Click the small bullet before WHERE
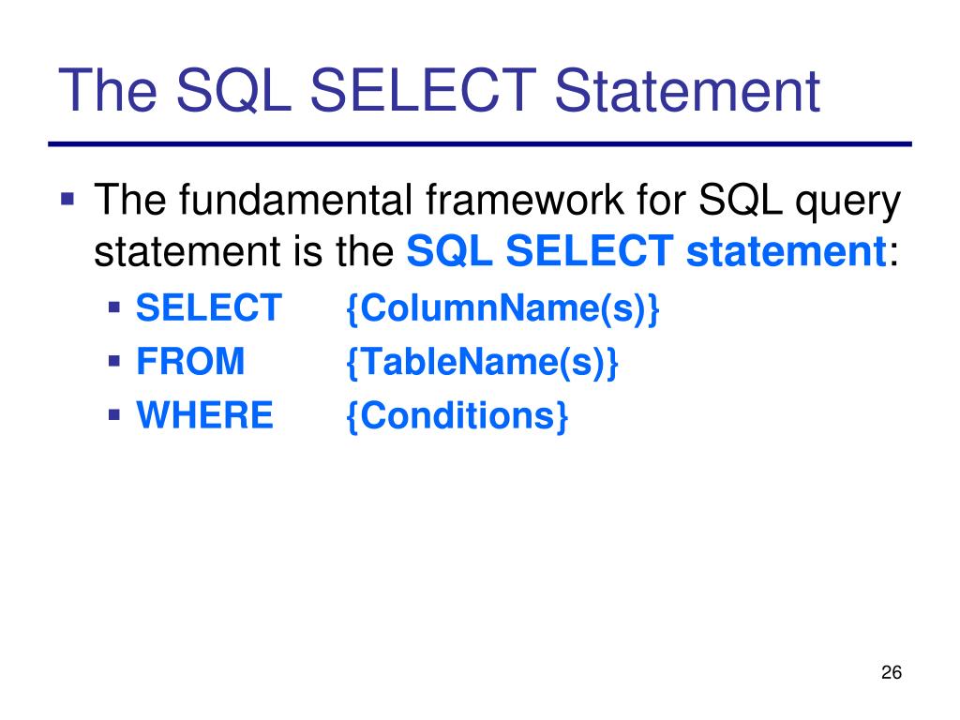 tap(113, 414)
